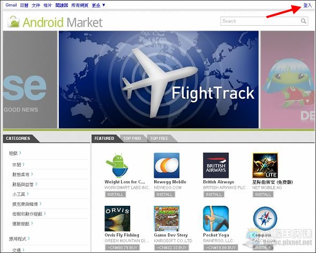The width and height of the screenshot is (316, 253).
Task: Open the Orvis Fly Fishing icon
Action: point(117,219)
